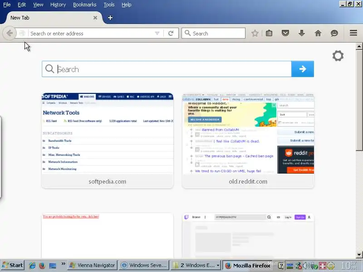Image resolution: width=363 pixels, height=272 pixels.
Task: Focus the address bar field
Action: pos(92,33)
